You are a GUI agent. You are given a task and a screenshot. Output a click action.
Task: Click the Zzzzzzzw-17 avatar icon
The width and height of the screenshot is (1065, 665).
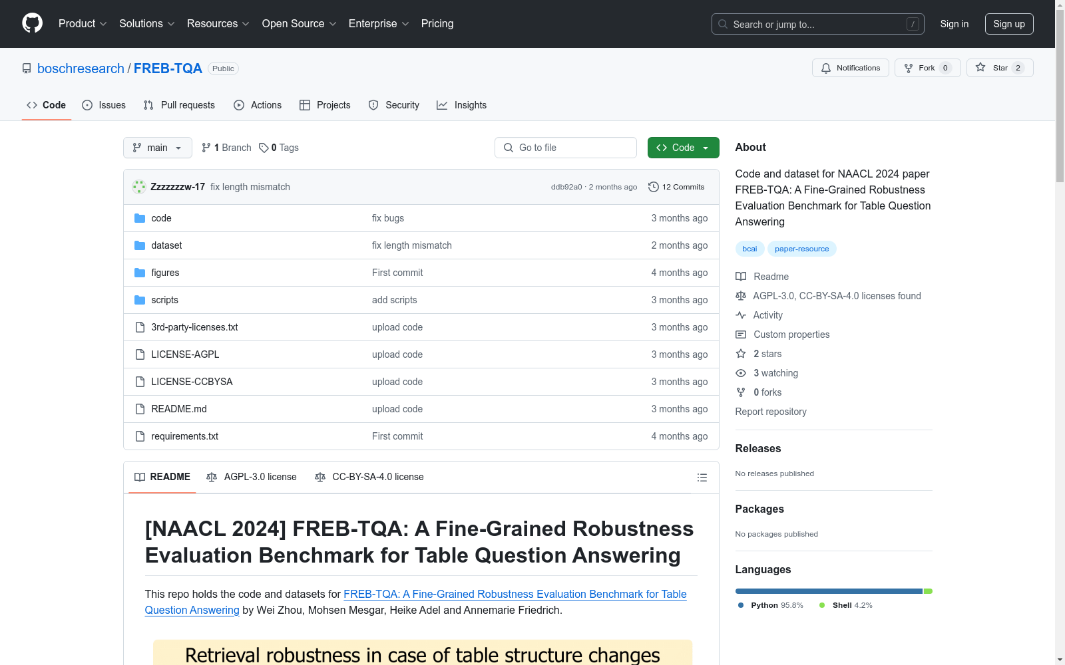[139, 187]
